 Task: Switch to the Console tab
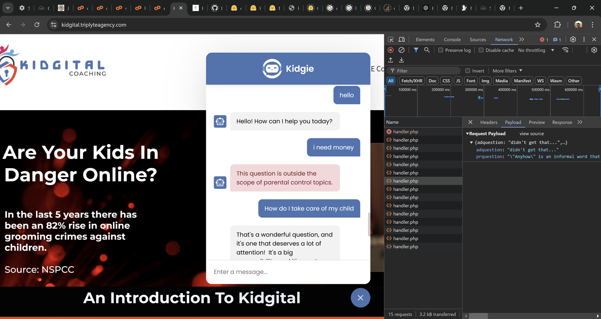pyautogui.click(x=452, y=39)
